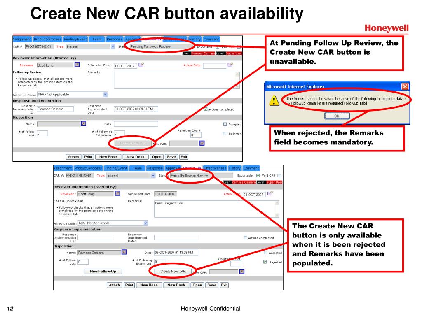The width and height of the screenshot is (422, 316).
Task: Toggle Actions completed checkbox in lower form
Action: [x=246, y=237]
